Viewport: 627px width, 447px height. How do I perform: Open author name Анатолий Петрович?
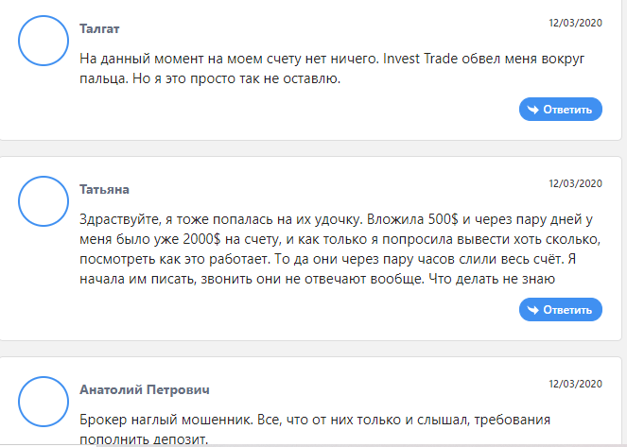(145, 389)
